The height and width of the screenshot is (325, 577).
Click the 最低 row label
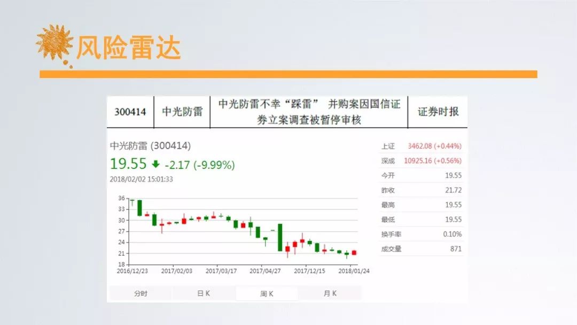(388, 220)
